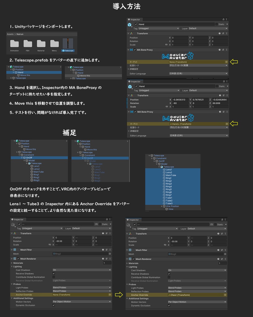Select Inspector tab above None-target panel
This screenshot has height=317, width=253.
[134, 20]
